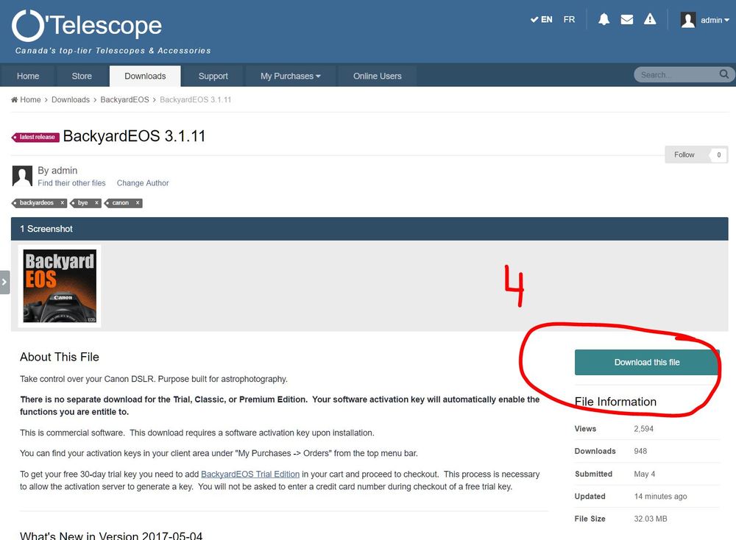Viewport: 736px width, 540px height.
Task: Select the Downloads tab
Action: pos(145,76)
